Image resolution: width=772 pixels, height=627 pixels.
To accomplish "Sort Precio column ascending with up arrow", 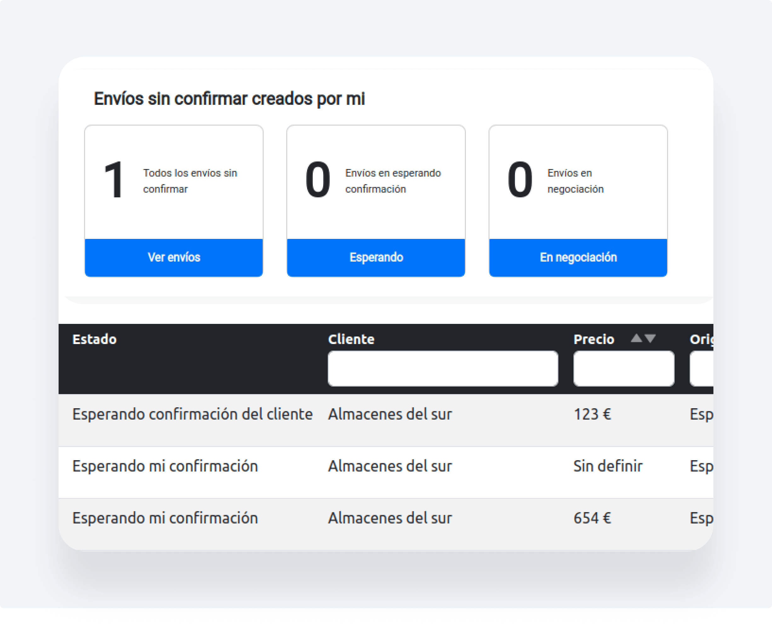I will coord(637,338).
